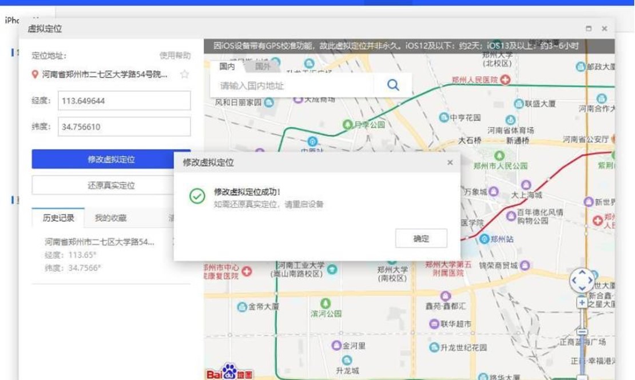The width and height of the screenshot is (635, 380).
Task: Click the 请输入国内地址 search box
Action: [x=292, y=85]
